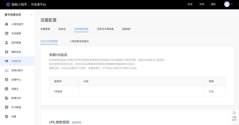The width and height of the screenshot is (239, 125).
Task: Open 运维中心 in sidebar
Action: (x=18, y=80)
